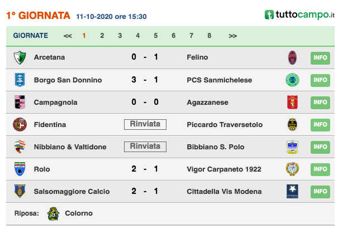
Task: Switch to giornata 2
Action: tap(102, 36)
